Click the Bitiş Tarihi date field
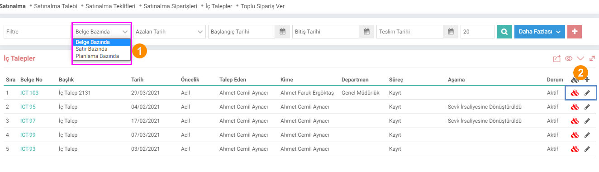The height and width of the screenshot is (172, 599). (x=326, y=32)
